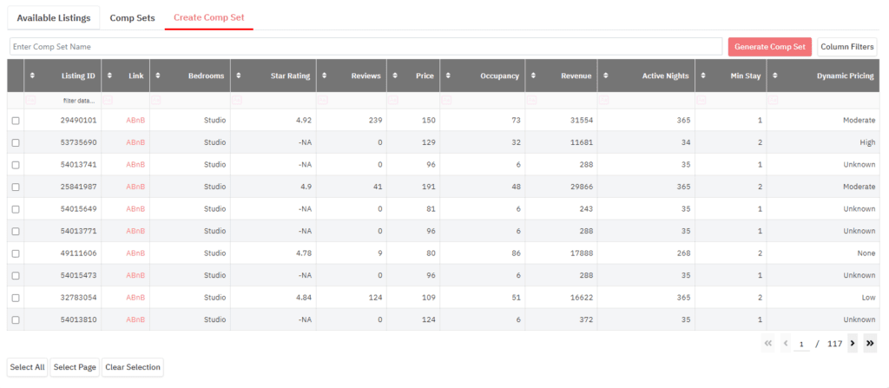Open ABnB link for listing 32783054
The width and height of the screenshot is (889, 388).
pyautogui.click(x=135, y=298)
